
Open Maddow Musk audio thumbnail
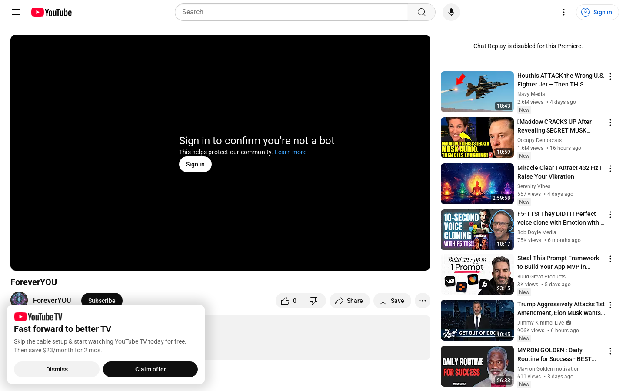(x=477, y=138)
